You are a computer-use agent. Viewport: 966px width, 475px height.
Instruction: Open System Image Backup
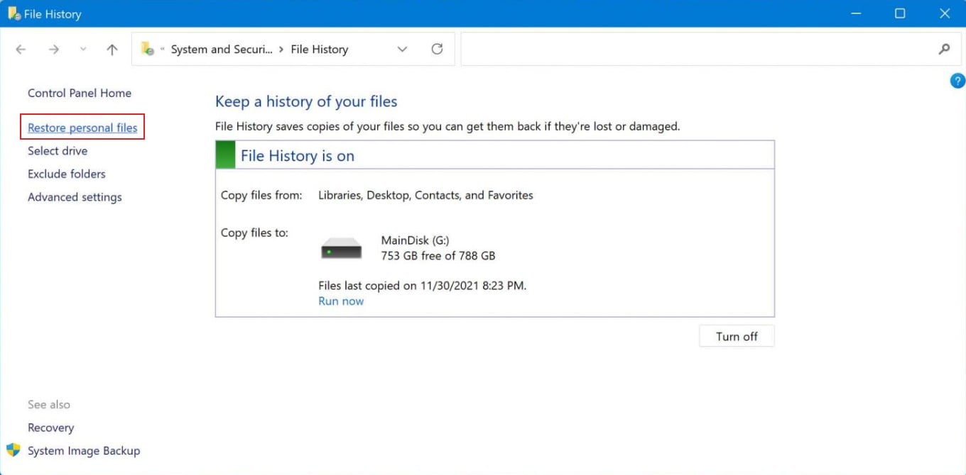(x=84, y=451)
